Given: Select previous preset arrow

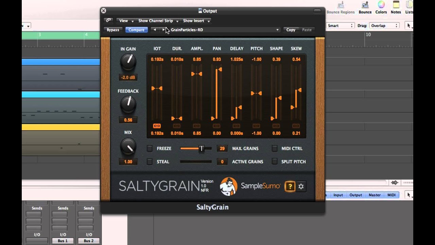Looking at the screenshot, I should tap(155, 30).
